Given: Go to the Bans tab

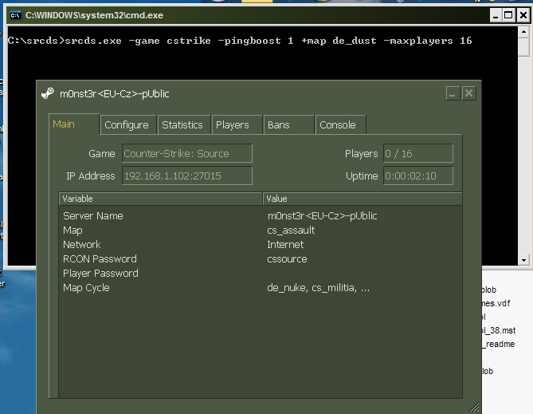Looking at the screenshot, I should pyautogui.click(x=279, y=124).
